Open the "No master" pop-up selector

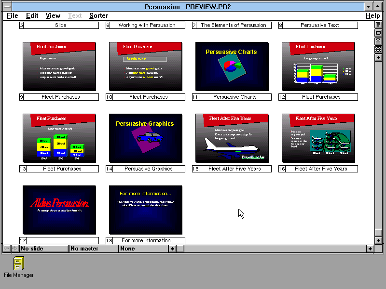pyautogui.click(x=94, y=249)
